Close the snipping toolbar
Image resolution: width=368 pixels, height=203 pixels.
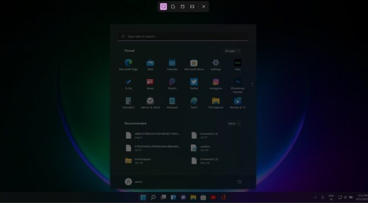pyautogui.click(x=204, y=6)
